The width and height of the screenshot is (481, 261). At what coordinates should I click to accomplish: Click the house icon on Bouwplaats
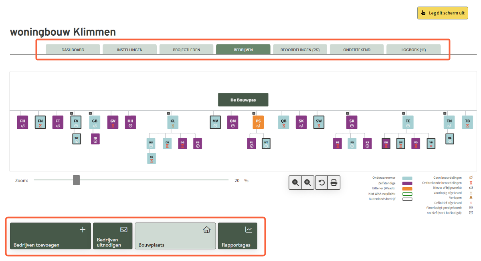(x=206, y=230)
